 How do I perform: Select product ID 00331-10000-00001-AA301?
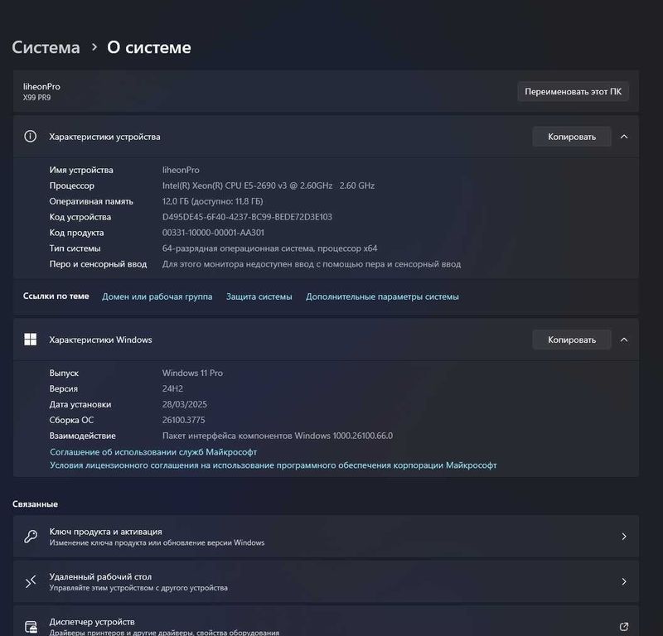coord(213,233)
